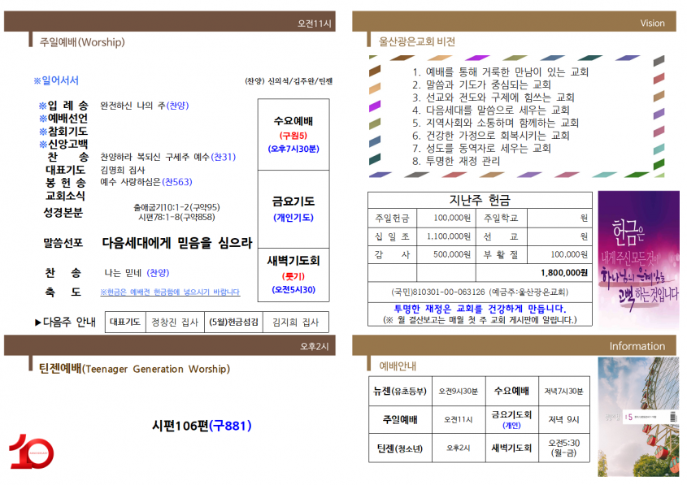Select the 새벽기도회 (톳기) box
This screenshot has width=687, height=485.
click(x=293, y=275)
